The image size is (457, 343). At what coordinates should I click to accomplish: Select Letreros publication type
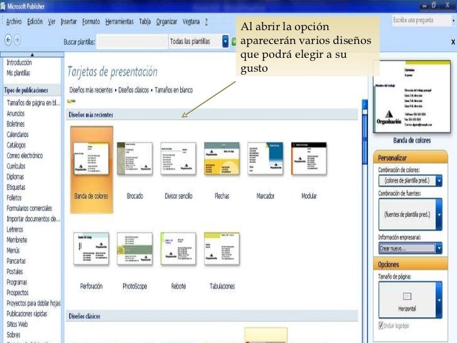15,229
